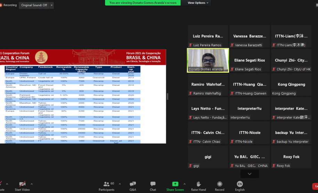Screen dimensions: 318x193
Task: Click the Raise Hand icon
Action: 198,184
